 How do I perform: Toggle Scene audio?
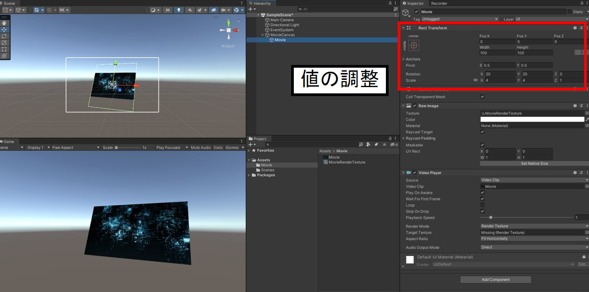(190, 10)
